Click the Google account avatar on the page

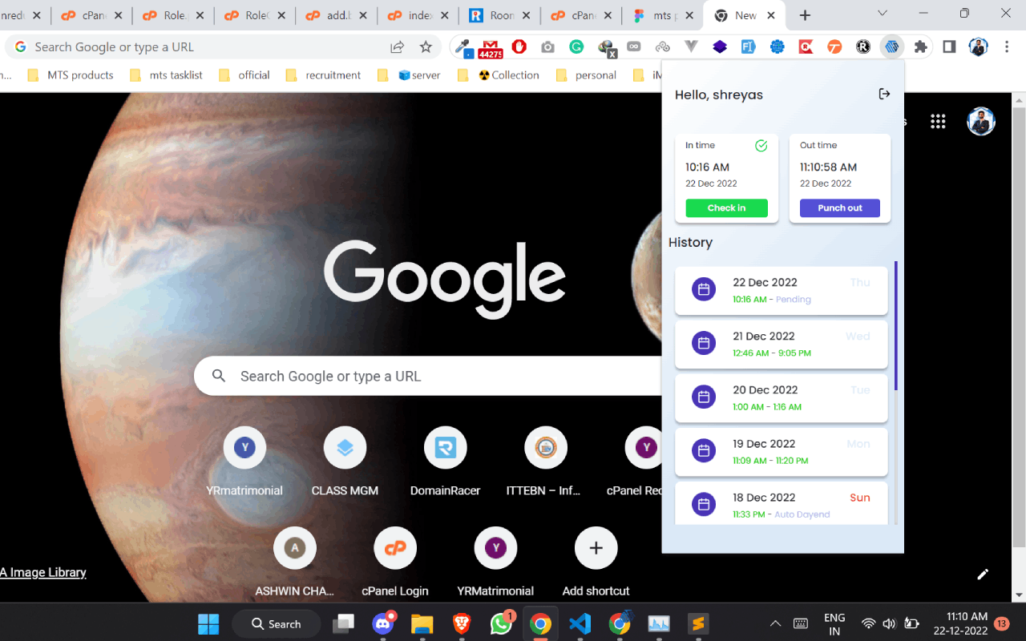pyautogui.click(x=981, y=122)
